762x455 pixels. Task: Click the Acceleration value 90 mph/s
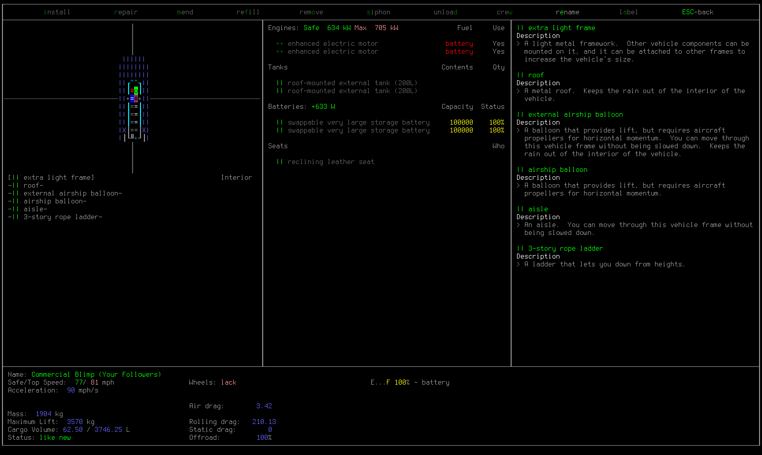82,390
